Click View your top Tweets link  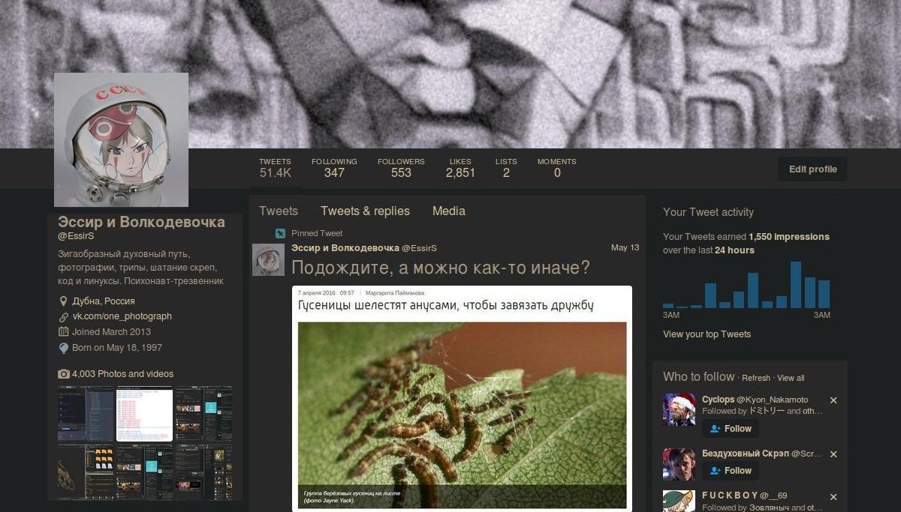(x=707, y=334)
